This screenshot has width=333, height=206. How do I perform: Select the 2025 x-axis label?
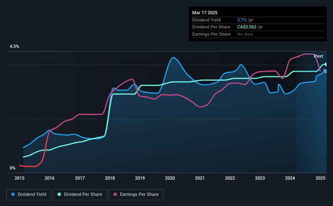click(320, 178)
